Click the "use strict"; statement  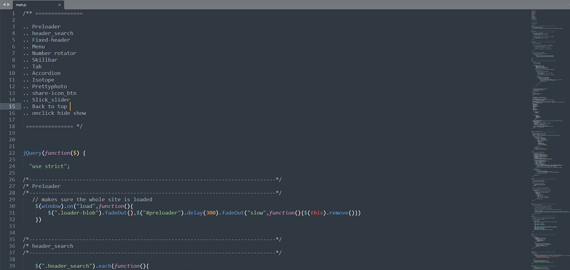(50, 166)
